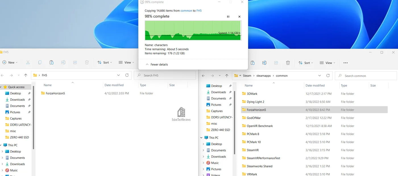This screenshot has width=398, height=176.
Task: Pause the file copy operation
Action: click(228, 17)
